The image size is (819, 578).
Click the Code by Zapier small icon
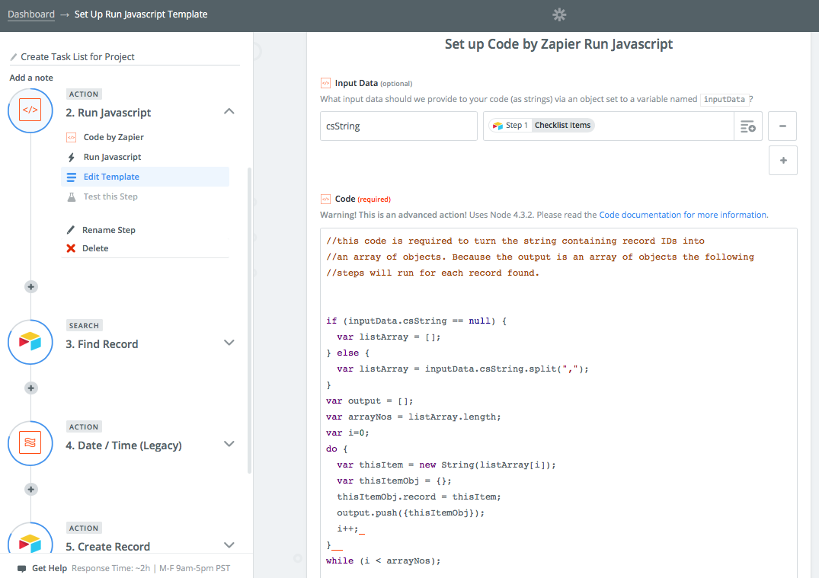[72, 137]
